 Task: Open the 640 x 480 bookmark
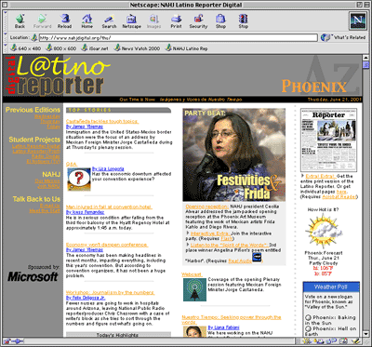click(x=26, y=48)
